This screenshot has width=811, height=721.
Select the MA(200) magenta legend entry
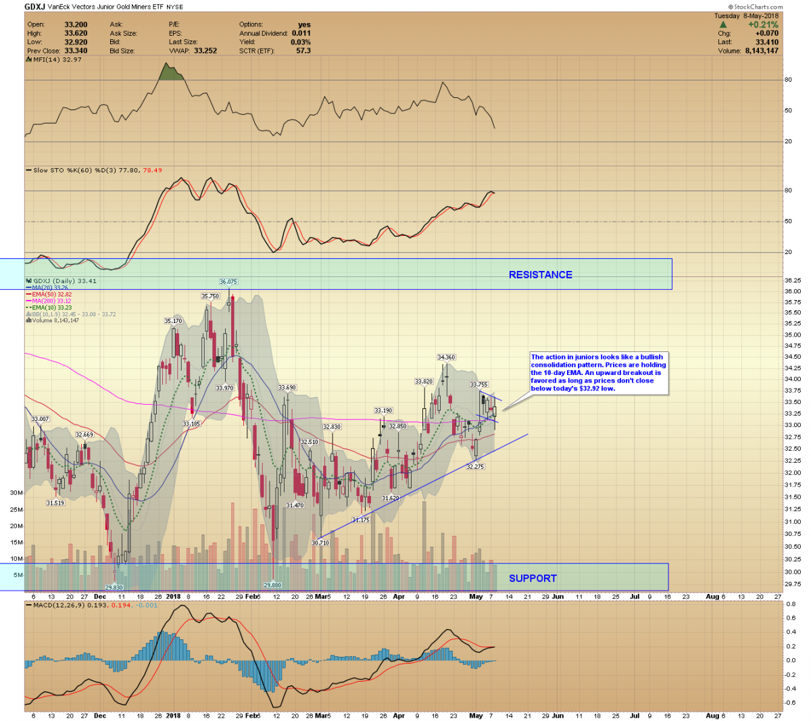click(48, 301)
